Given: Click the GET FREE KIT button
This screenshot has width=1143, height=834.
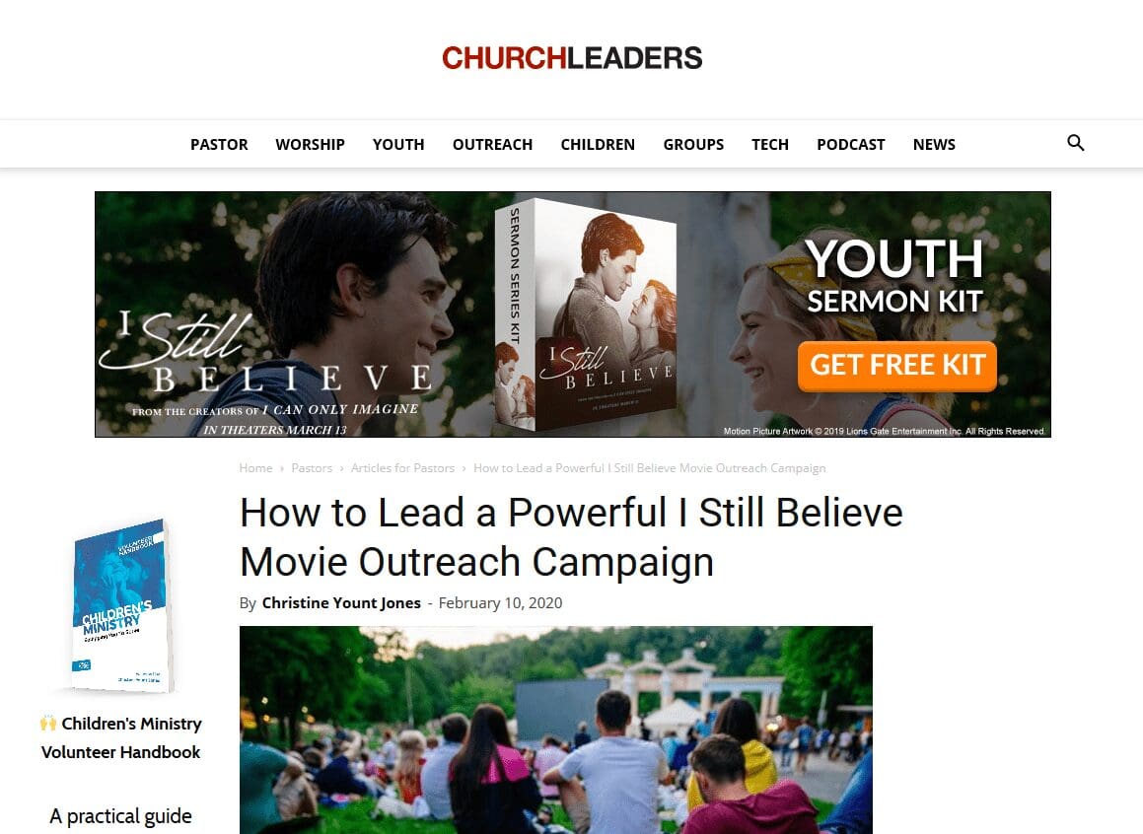Looking at the screenshot, I should click(897, 366).
